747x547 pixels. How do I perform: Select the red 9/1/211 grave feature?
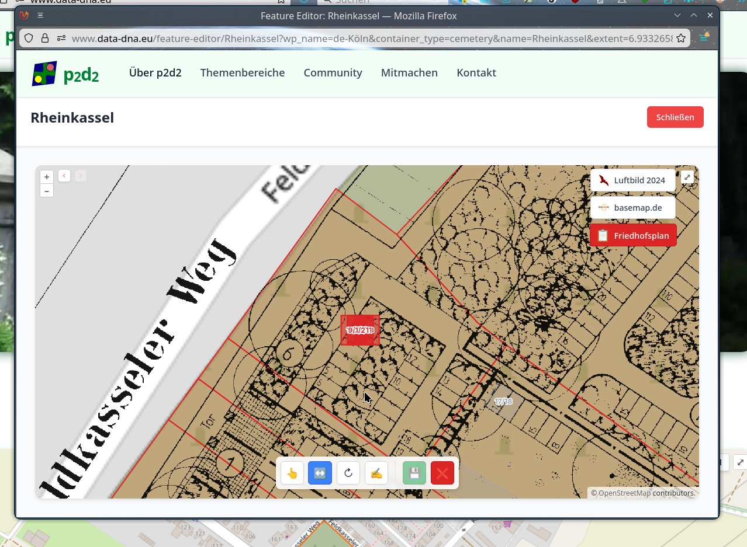360,330
